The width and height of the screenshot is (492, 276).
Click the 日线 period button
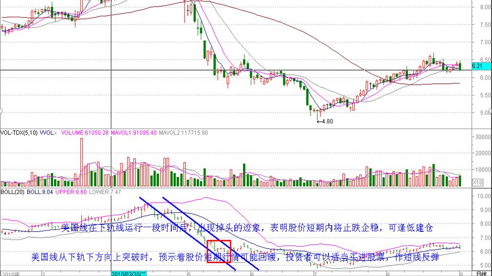pyautogui.click(x=482, y=274)
